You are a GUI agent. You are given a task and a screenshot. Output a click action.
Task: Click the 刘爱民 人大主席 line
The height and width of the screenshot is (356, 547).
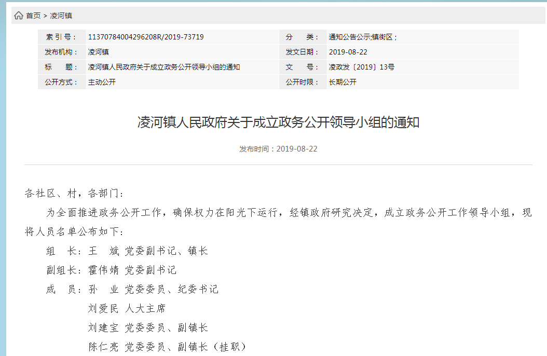pyautogui.click(x=127, y=308)
